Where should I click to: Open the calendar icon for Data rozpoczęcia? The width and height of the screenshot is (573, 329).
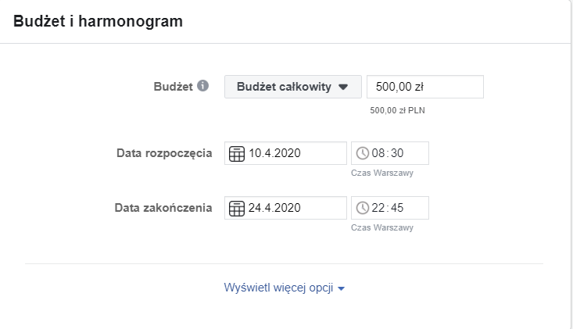pyautogui.click(x=236, y=153)
